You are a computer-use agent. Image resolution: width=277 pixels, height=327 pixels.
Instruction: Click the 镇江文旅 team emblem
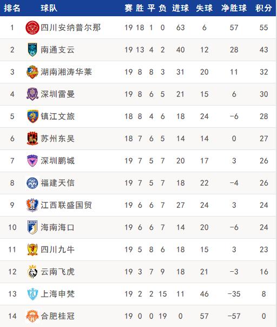tap(32, 116)
